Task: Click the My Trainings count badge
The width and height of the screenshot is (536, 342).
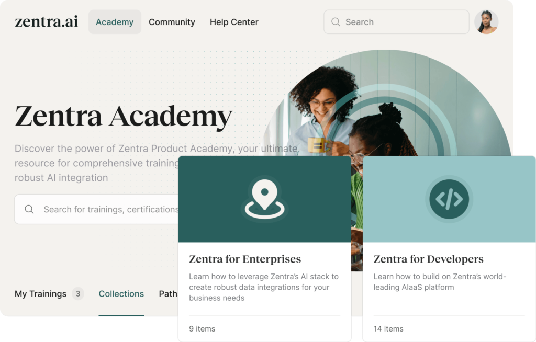Action: pyautogui.click(x=78, y=293)
